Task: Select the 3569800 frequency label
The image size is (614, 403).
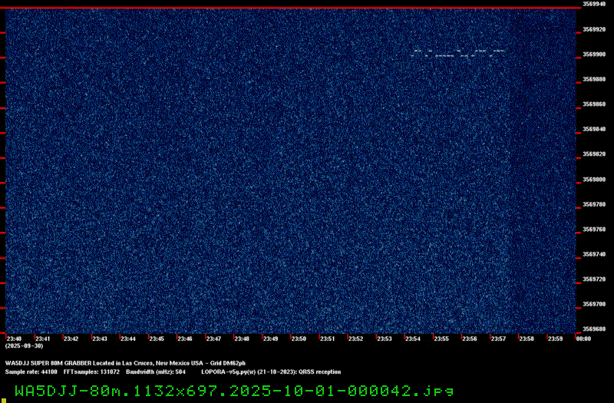Action: click(594, 180)
